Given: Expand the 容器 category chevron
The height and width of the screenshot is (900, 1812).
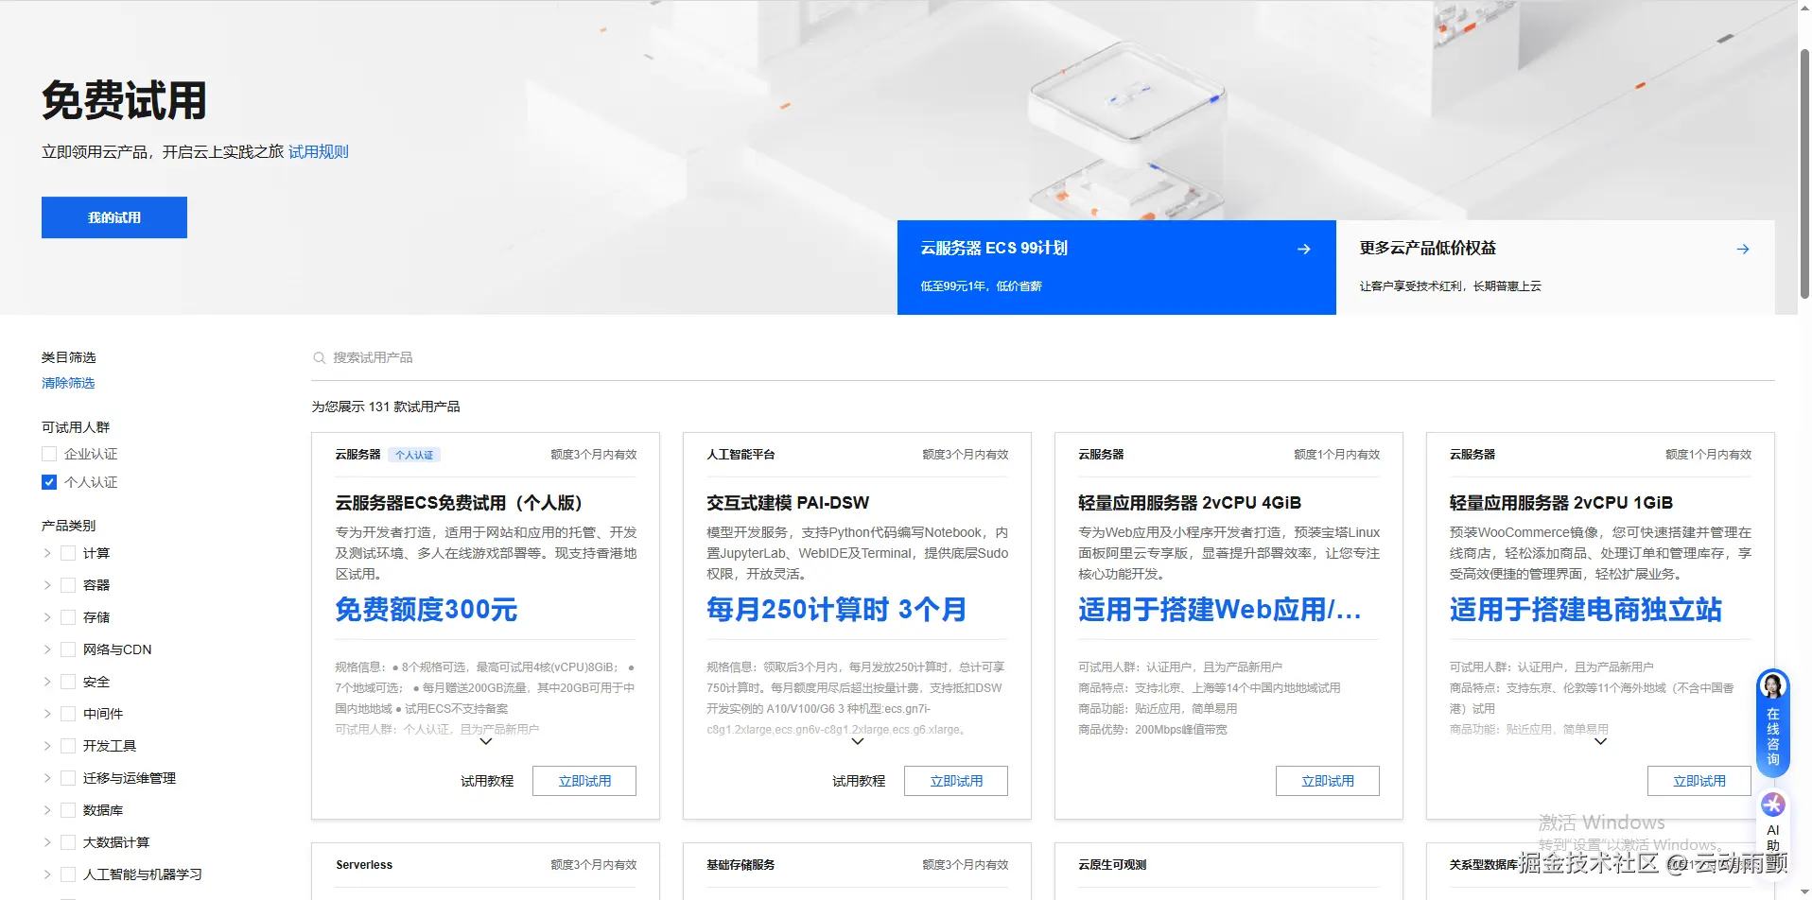Looking at the screenshot, I should click(47, 585).
